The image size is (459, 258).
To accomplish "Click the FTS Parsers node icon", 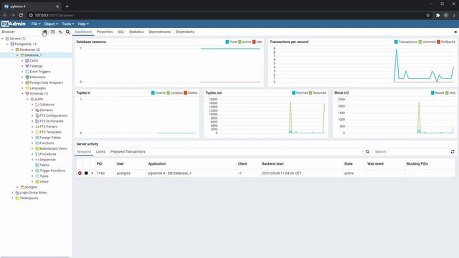I will pos(37,127).
